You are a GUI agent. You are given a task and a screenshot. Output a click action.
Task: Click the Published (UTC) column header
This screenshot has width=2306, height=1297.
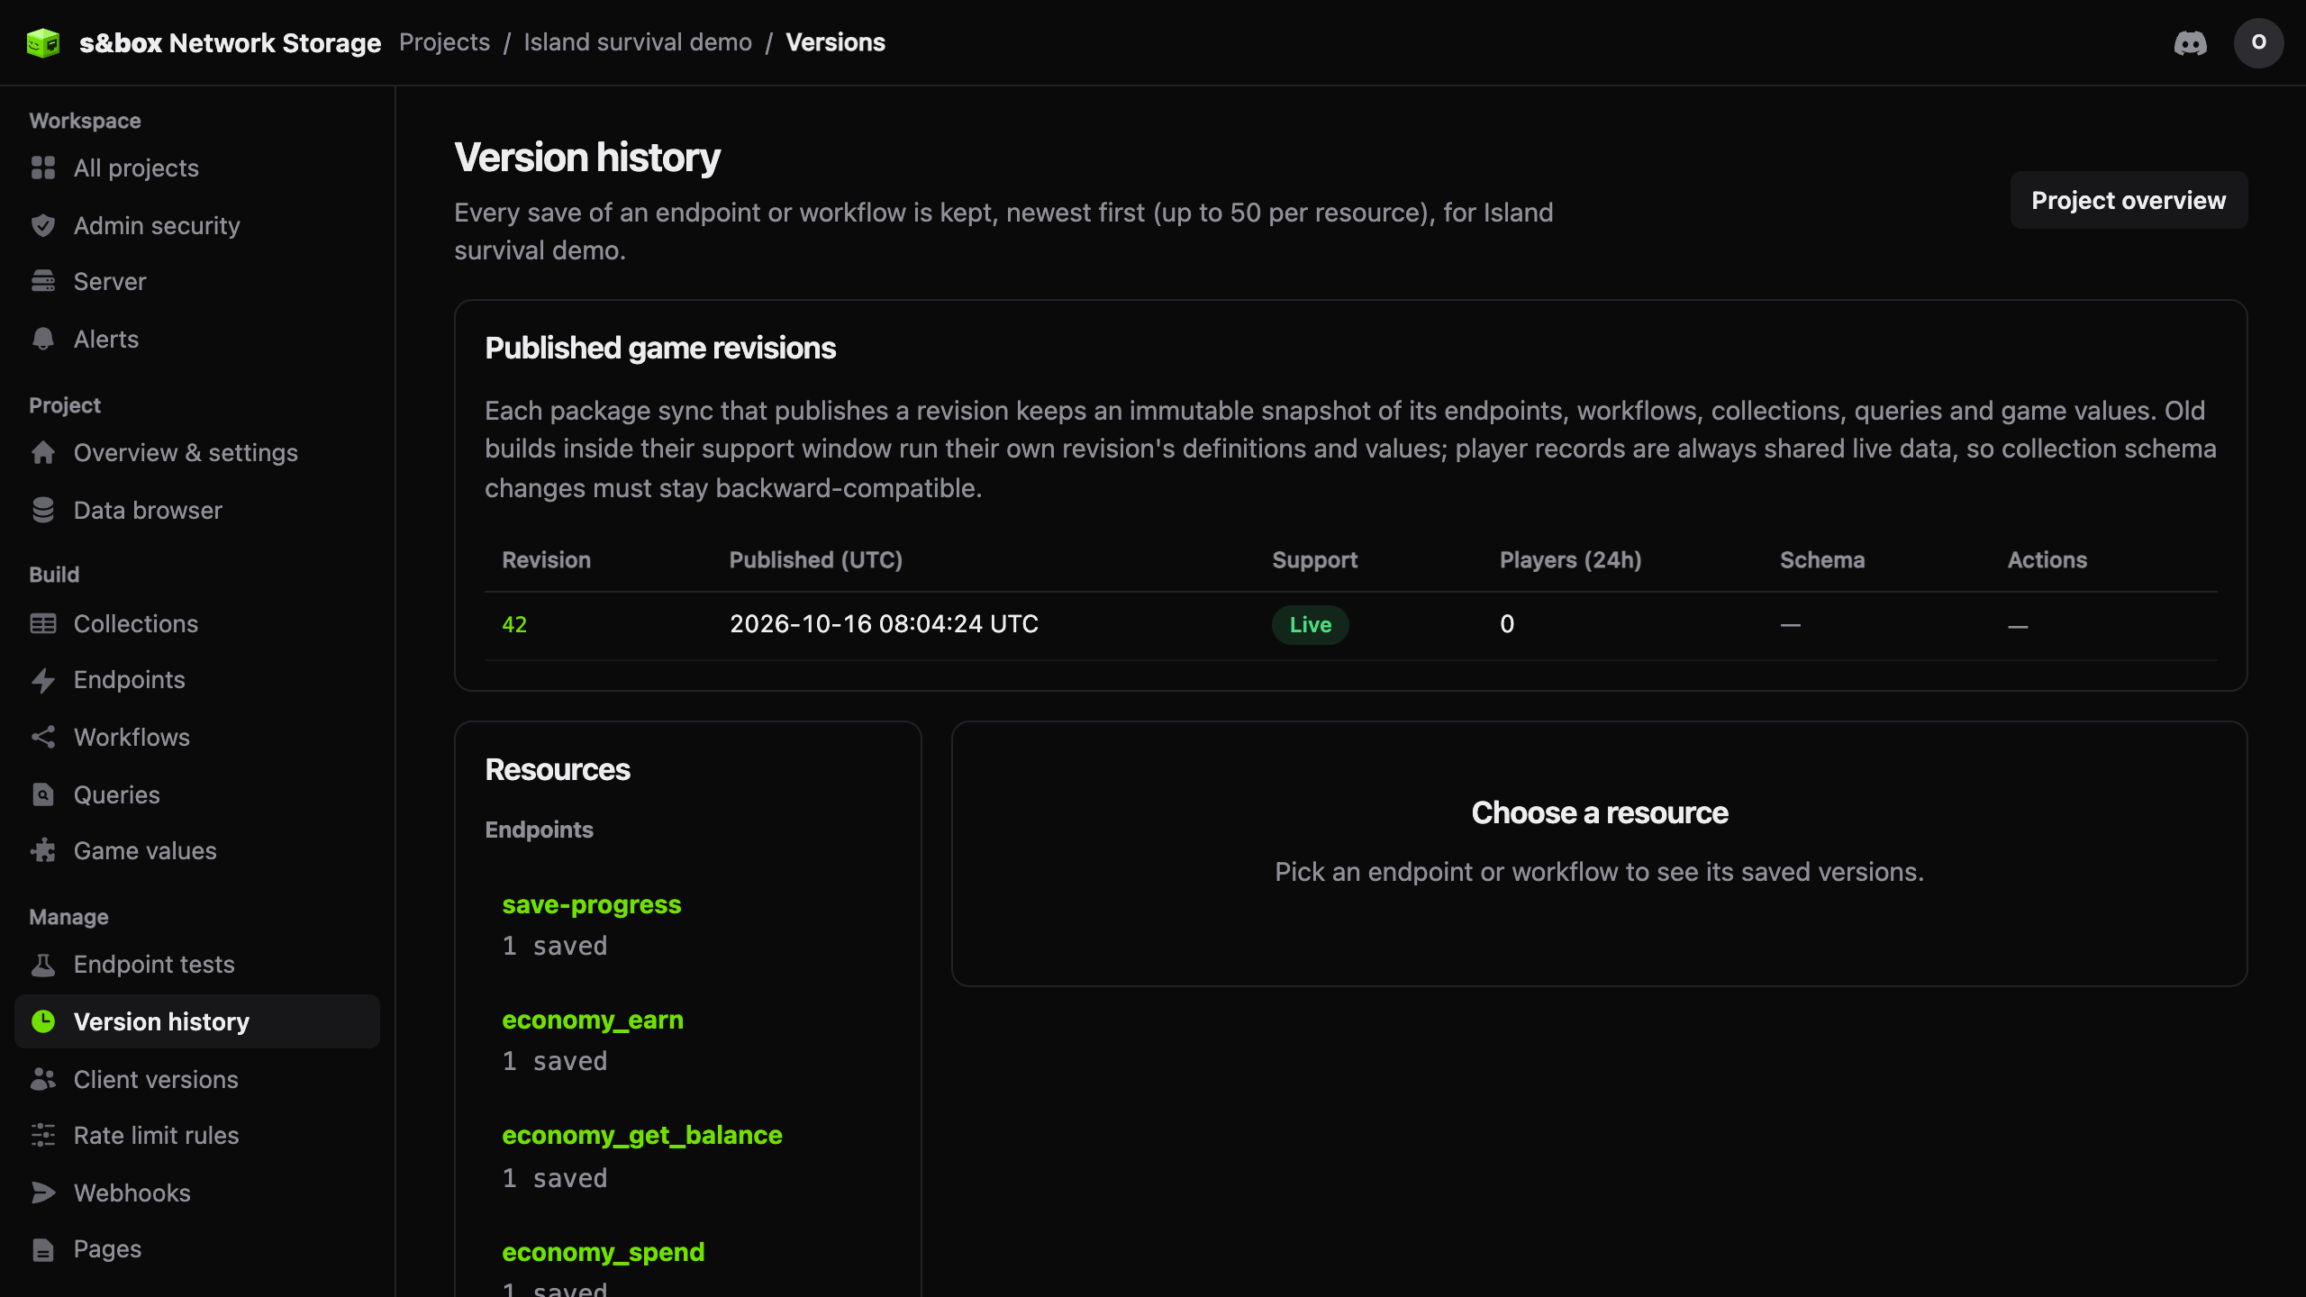816,559
